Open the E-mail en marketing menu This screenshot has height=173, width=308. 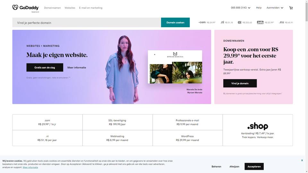point(90,8)
